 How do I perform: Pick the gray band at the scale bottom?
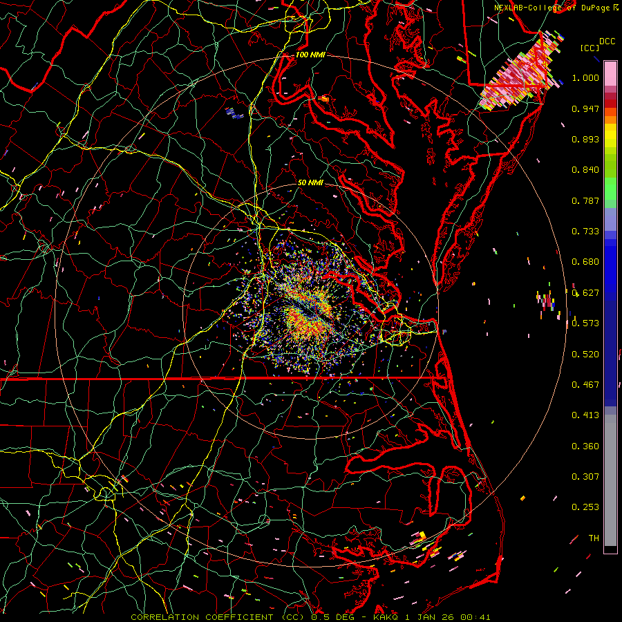(610, 480)
